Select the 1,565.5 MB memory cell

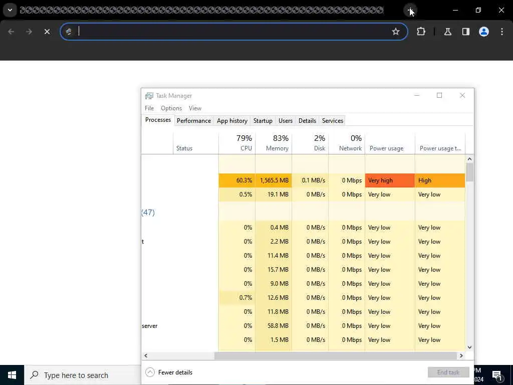pos(274,180)
